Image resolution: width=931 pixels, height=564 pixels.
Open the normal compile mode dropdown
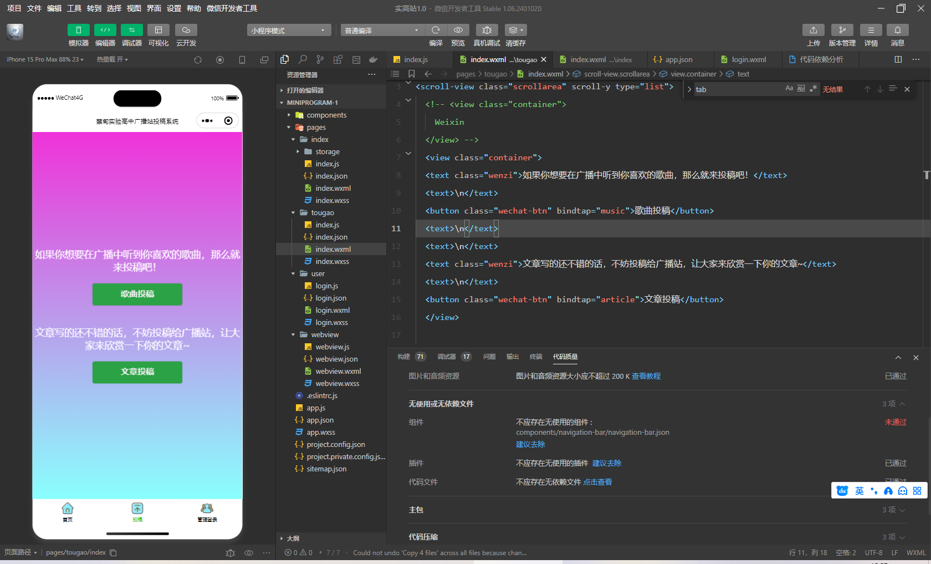[x=382, y=30]
